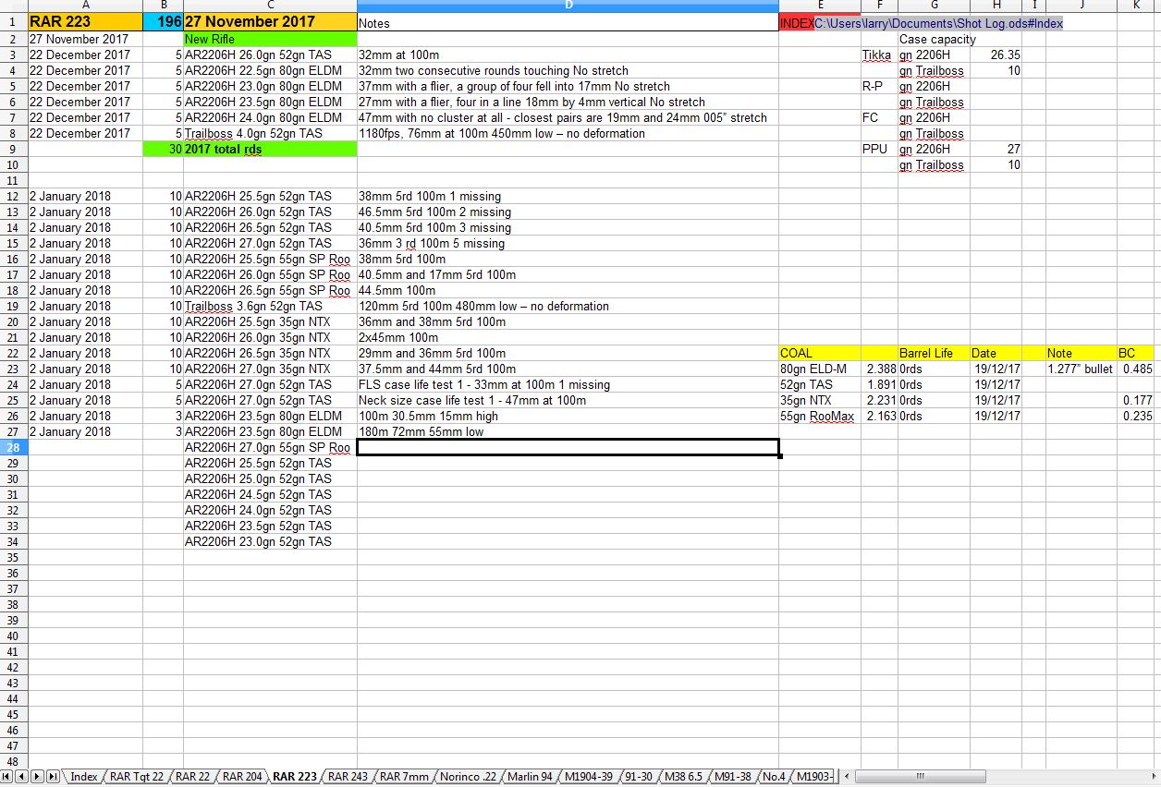Click the red INDEX cell
The image size is (1161, 787).
tap(796, 23)
